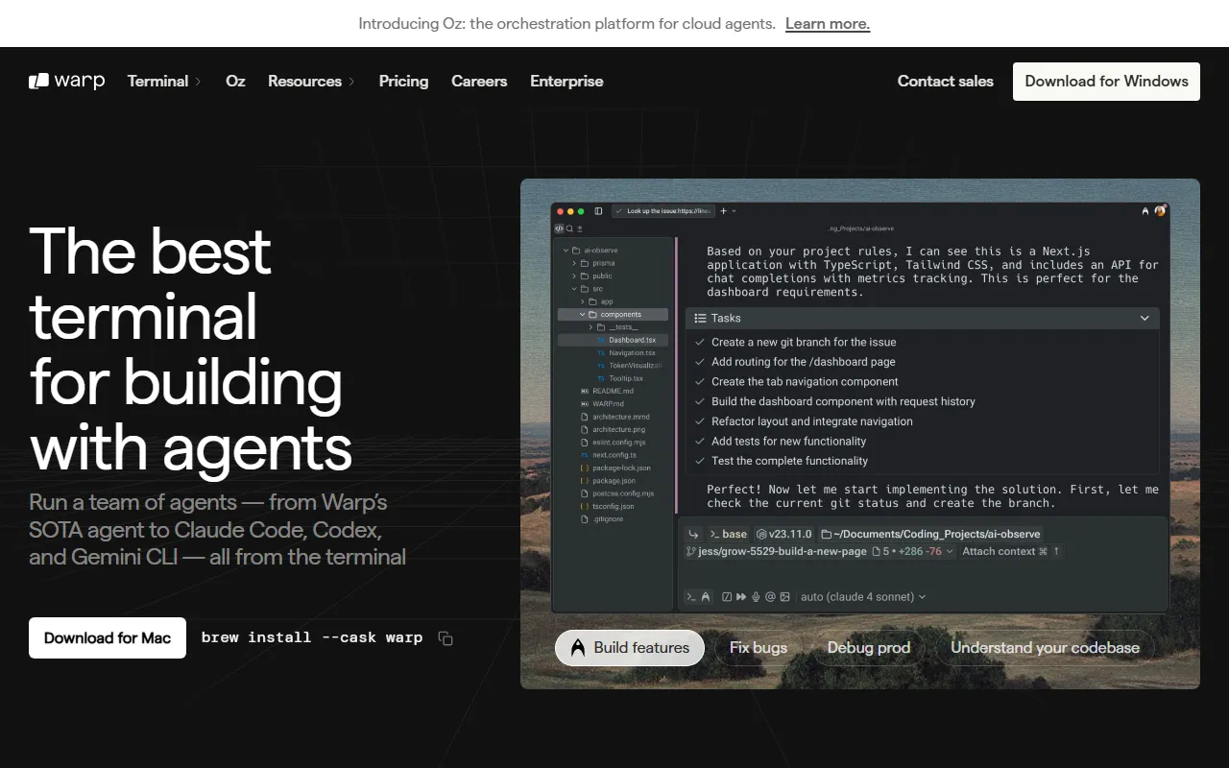Image resolution: width=1229 pixels, height=768 pixels.
Task: Open the user avatar in terminal window
Action: 1160,211
